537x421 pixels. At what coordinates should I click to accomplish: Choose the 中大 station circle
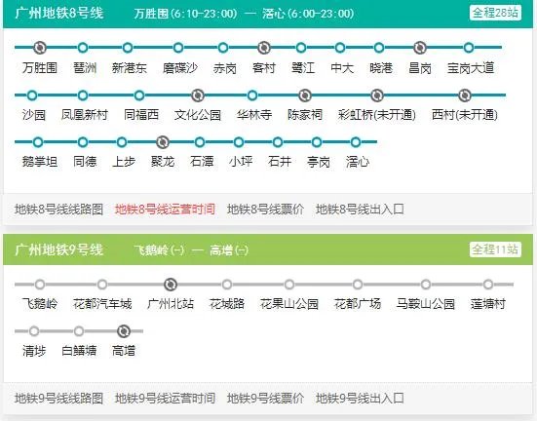340,48
